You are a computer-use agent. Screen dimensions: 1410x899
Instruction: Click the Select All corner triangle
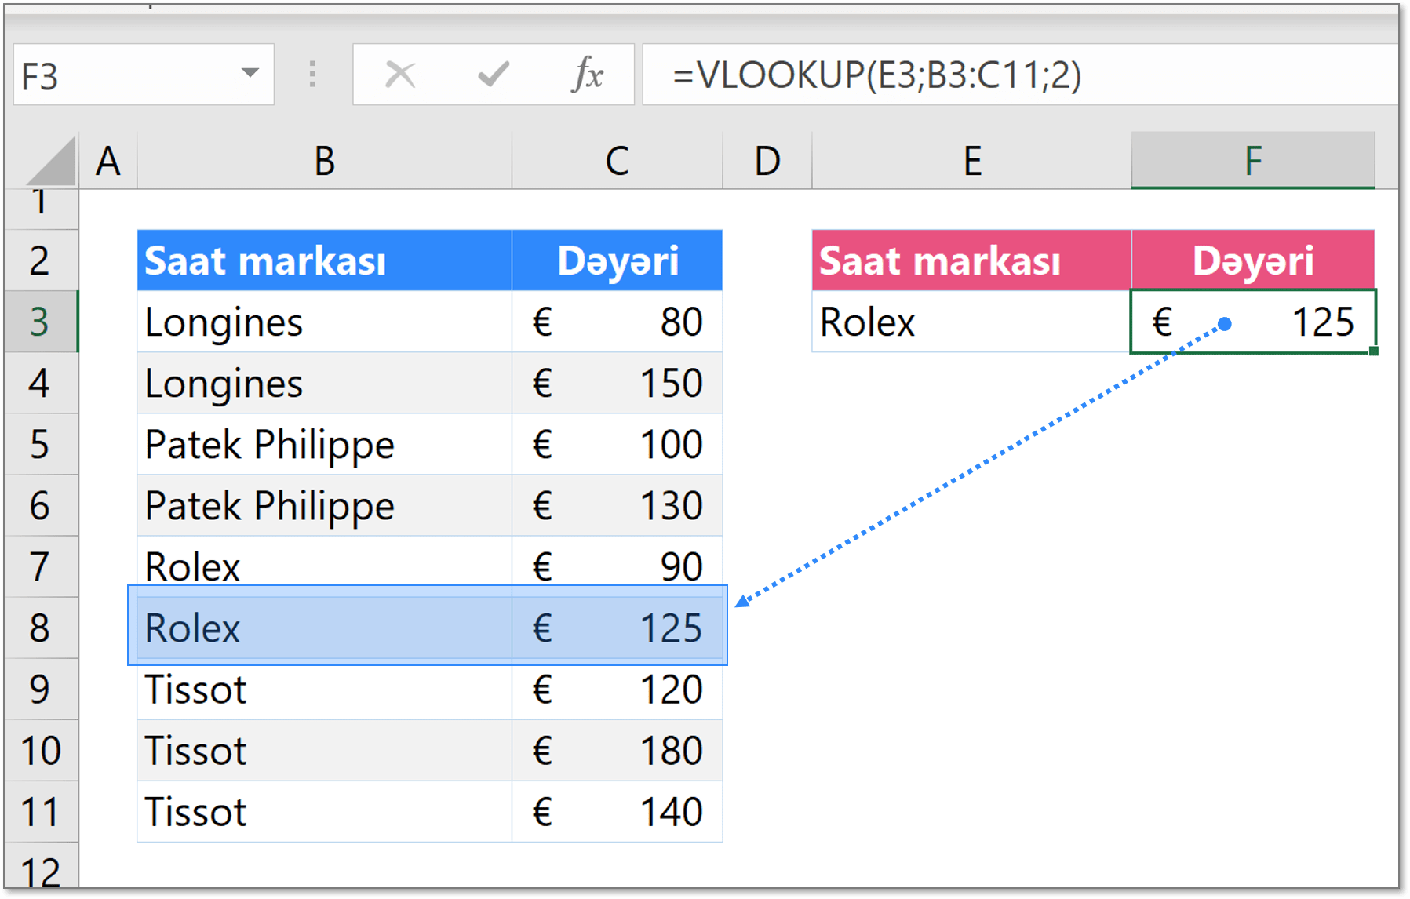coord(52,162)
